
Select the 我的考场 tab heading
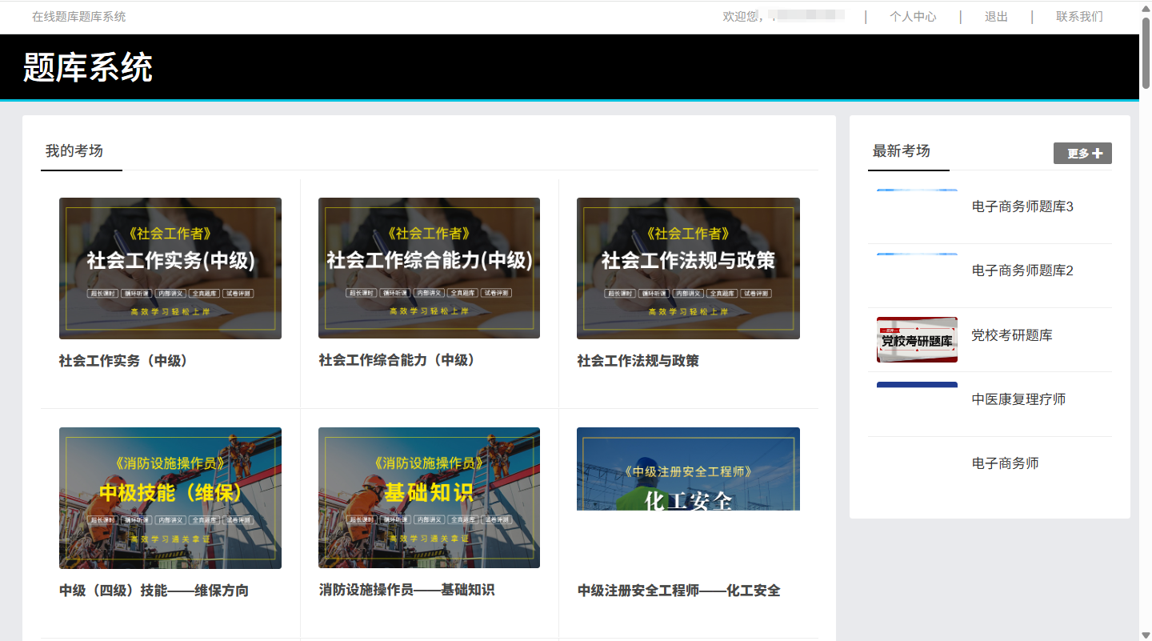pyautogui.click(x=74, y=151)
